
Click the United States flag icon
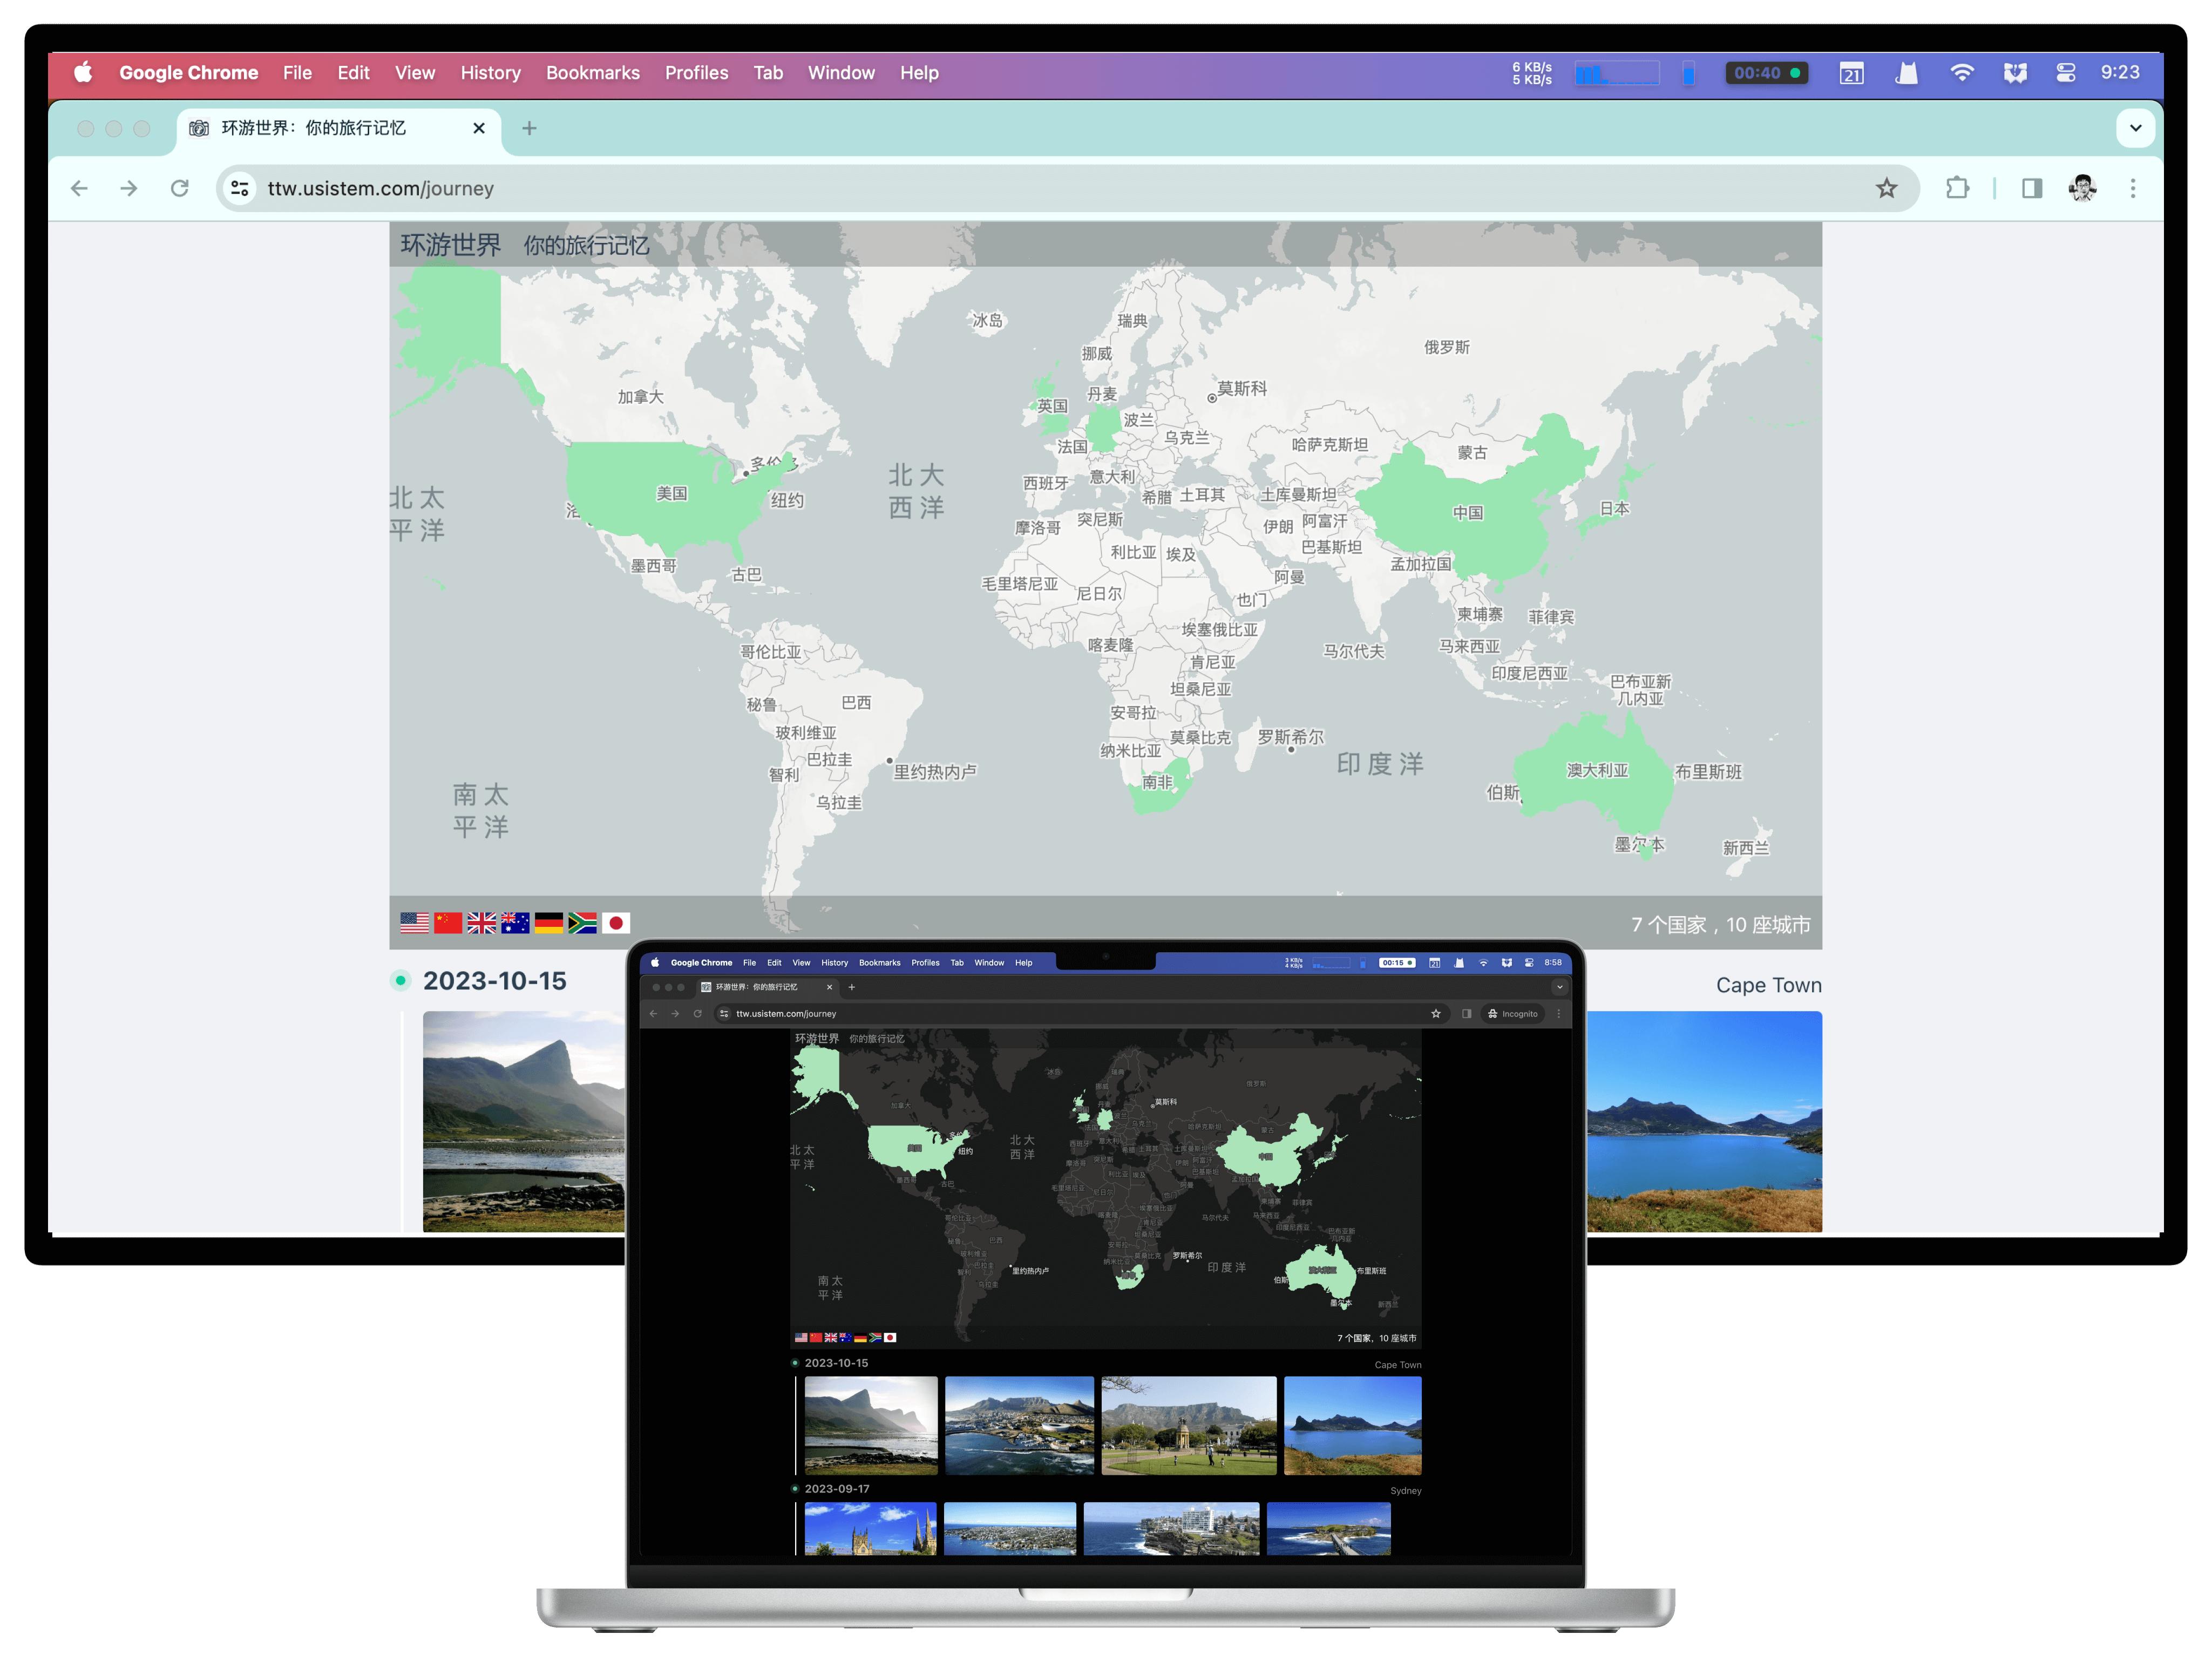pos(414,923)
